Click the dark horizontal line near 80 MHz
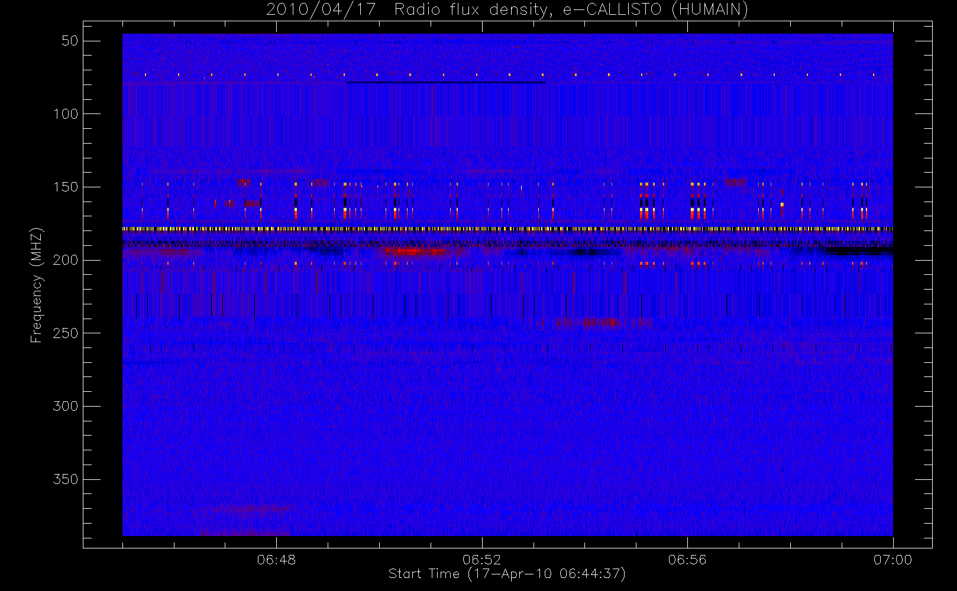 (x=447, y=82)
